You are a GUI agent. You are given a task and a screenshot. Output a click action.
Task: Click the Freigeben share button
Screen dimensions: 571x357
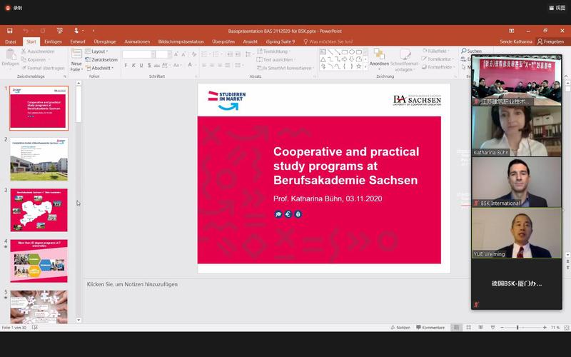[550, 41]
